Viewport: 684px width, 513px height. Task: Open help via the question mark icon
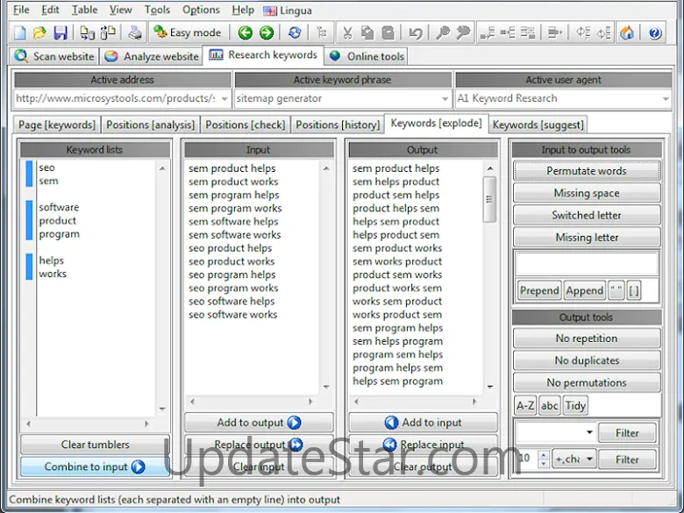[x=654, y=33]
